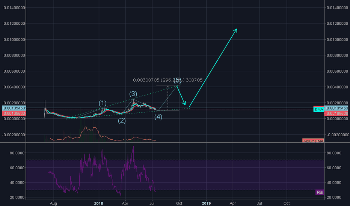The image size is (350, 206).
Task: Select the red Volume MA tag
Action: coord(313,141)
